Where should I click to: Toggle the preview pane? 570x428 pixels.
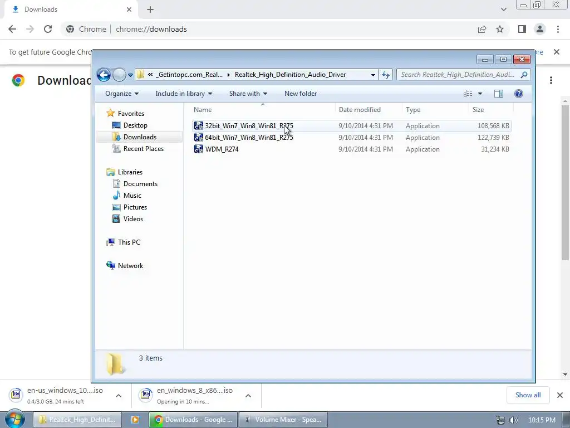coord(499,94)
